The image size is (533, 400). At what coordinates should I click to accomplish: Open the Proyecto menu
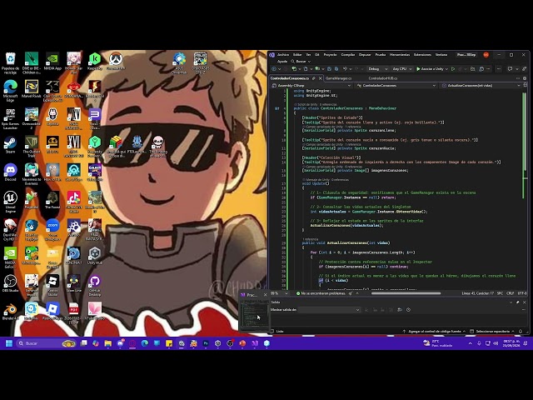pos(330,54)
